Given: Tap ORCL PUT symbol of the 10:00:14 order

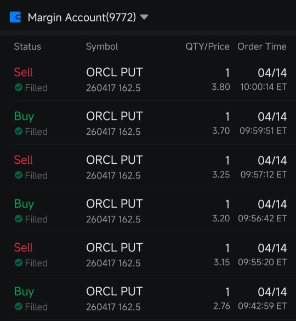Looking at the screenshot, I should [x=115, y=72].
